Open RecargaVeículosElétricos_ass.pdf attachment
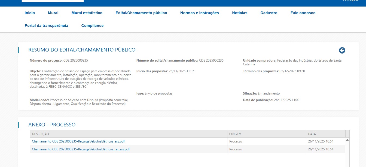This screenshot has width=366, height=167. point(78,141)
